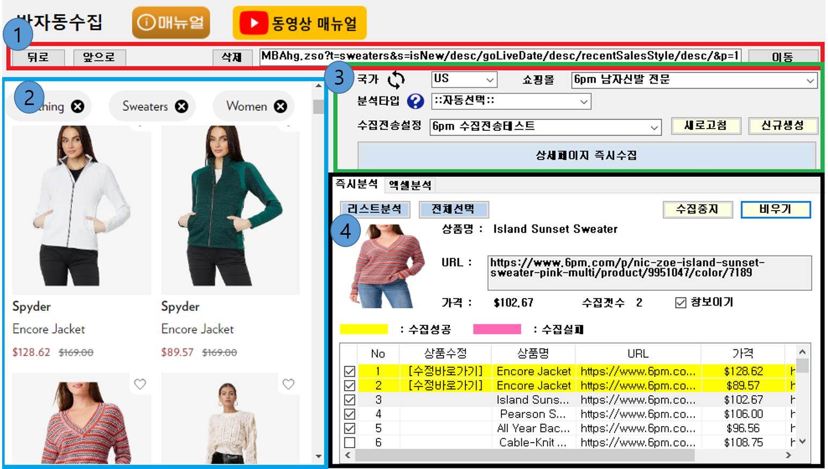
Task: Remove the Sweaters filter tag
Action: [182, 107]
